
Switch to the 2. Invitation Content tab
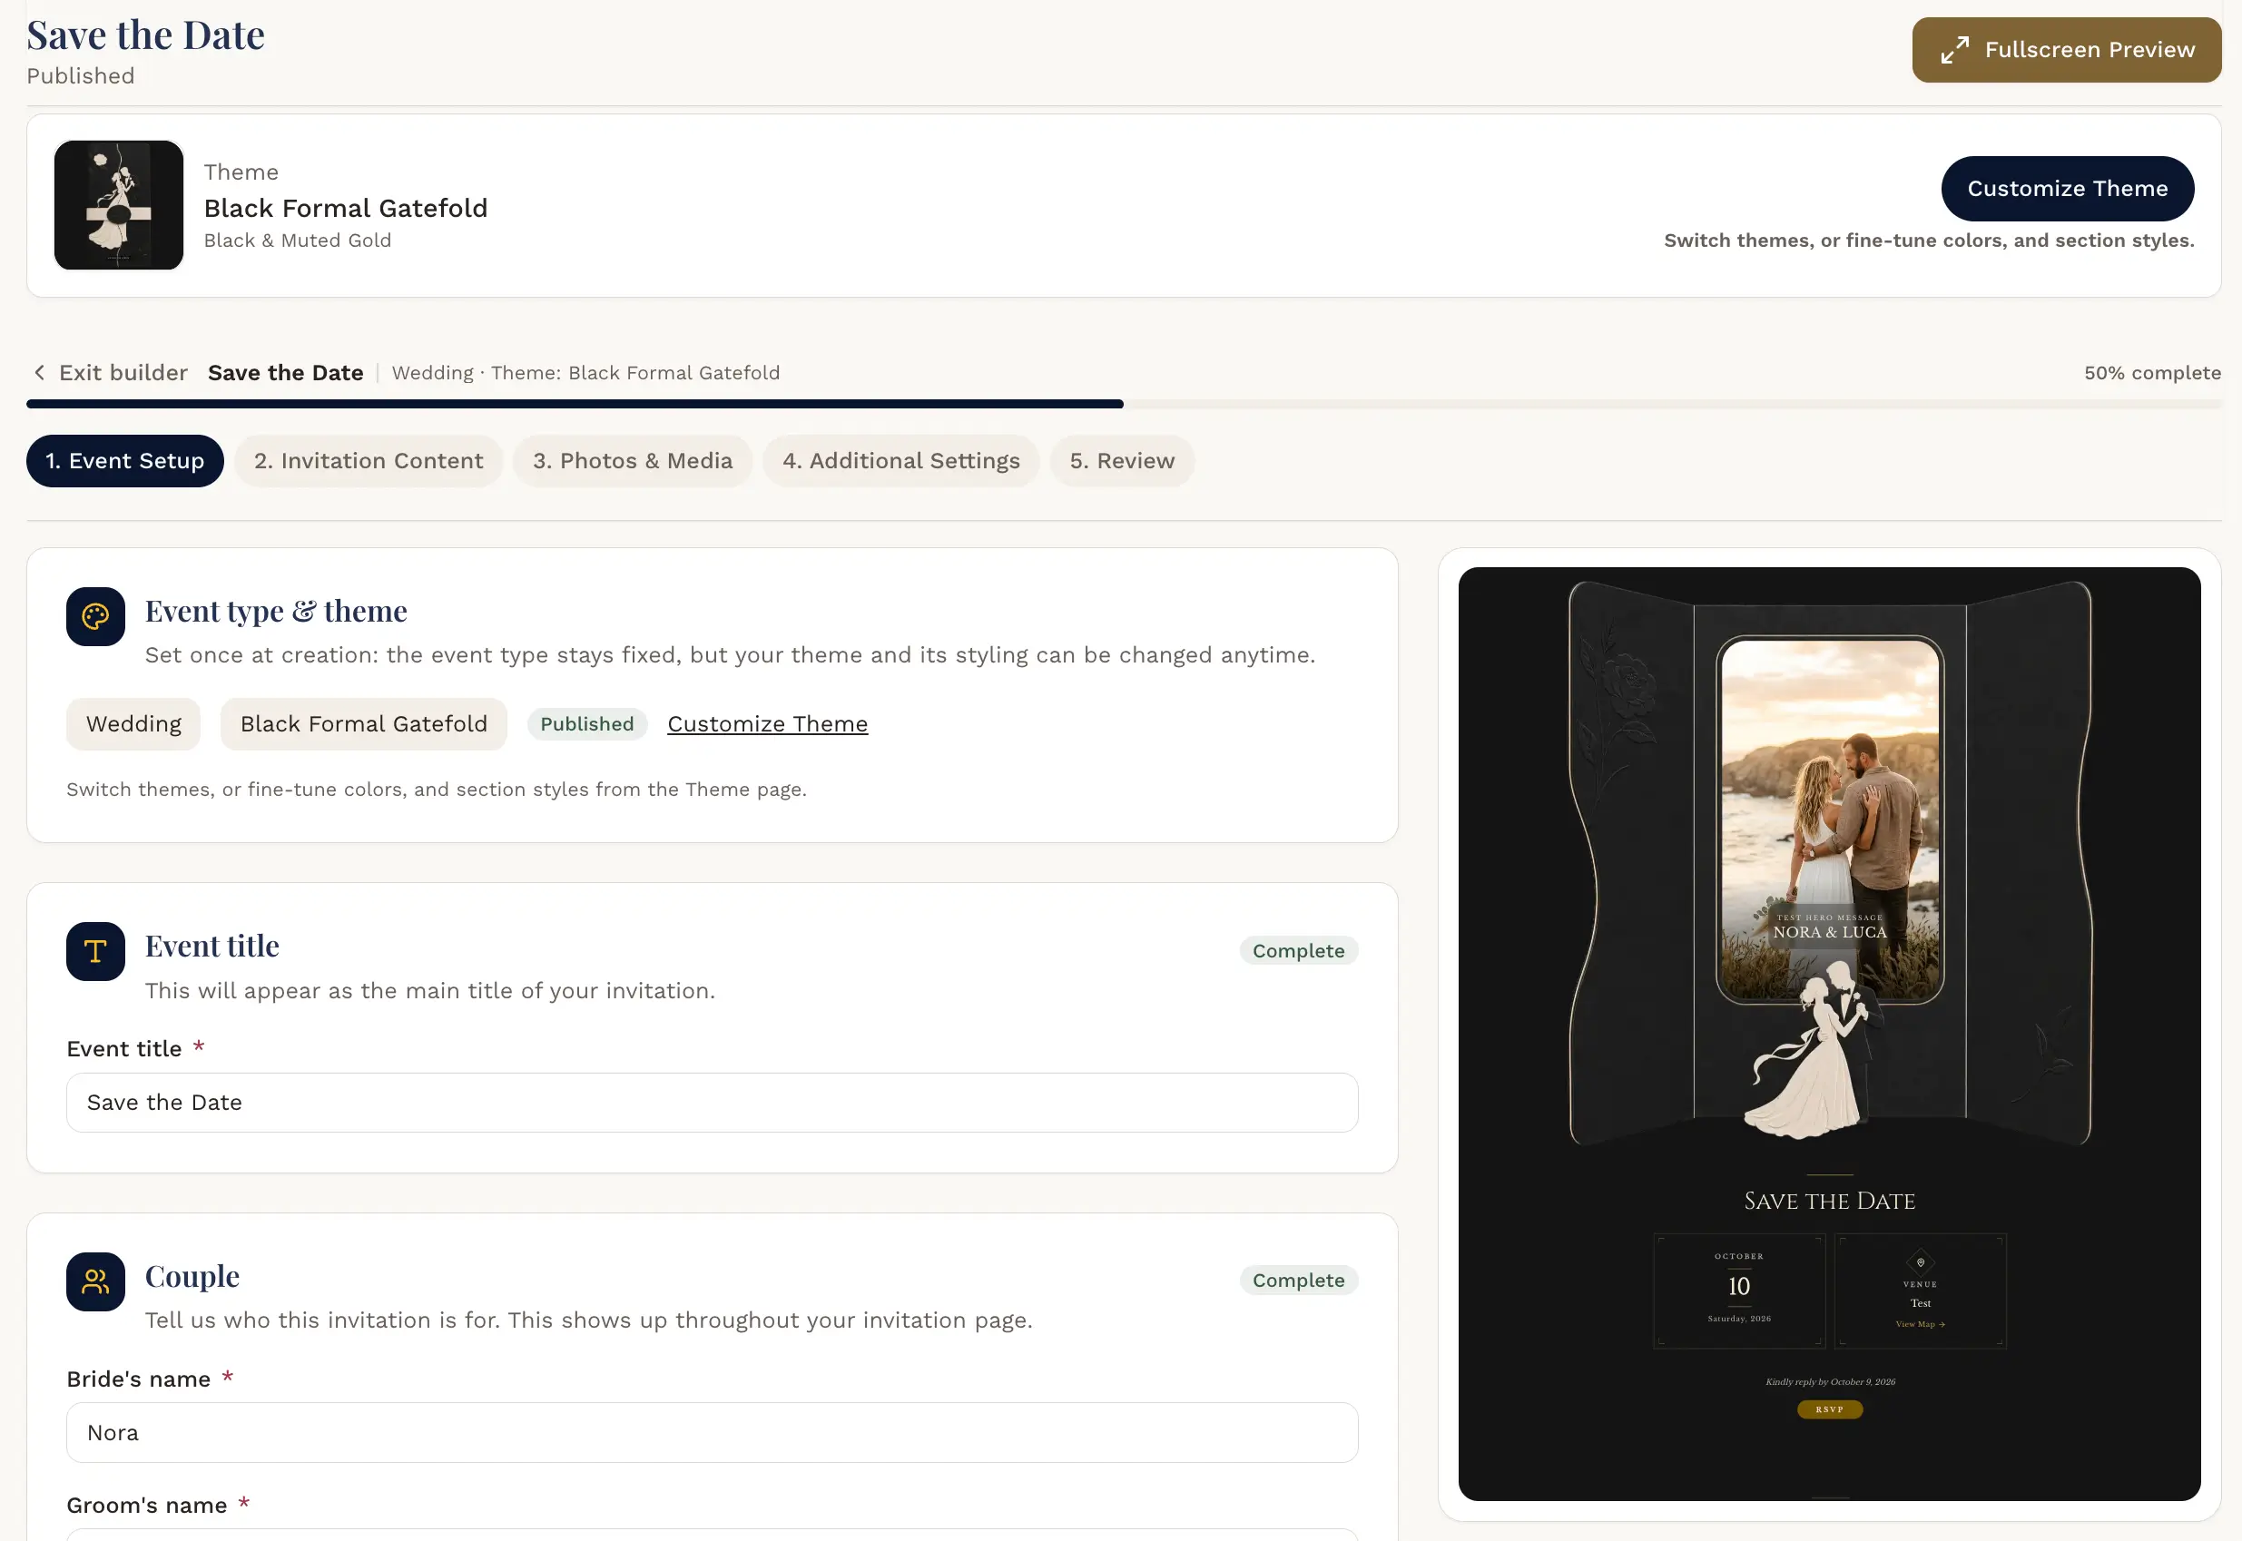tap(369, 460)
